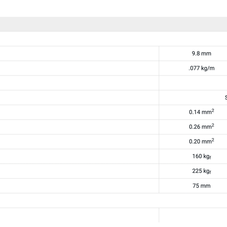This screenshot has width=227, height=227.
Task: Click the blank label cell beside 0.14 mm²
Action: click(x=79, y=112)
